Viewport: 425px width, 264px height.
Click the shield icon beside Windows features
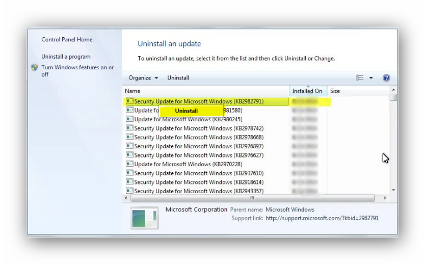35,67
